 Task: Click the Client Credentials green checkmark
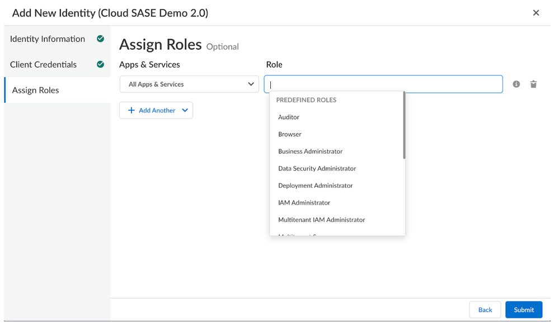[100, 64]
